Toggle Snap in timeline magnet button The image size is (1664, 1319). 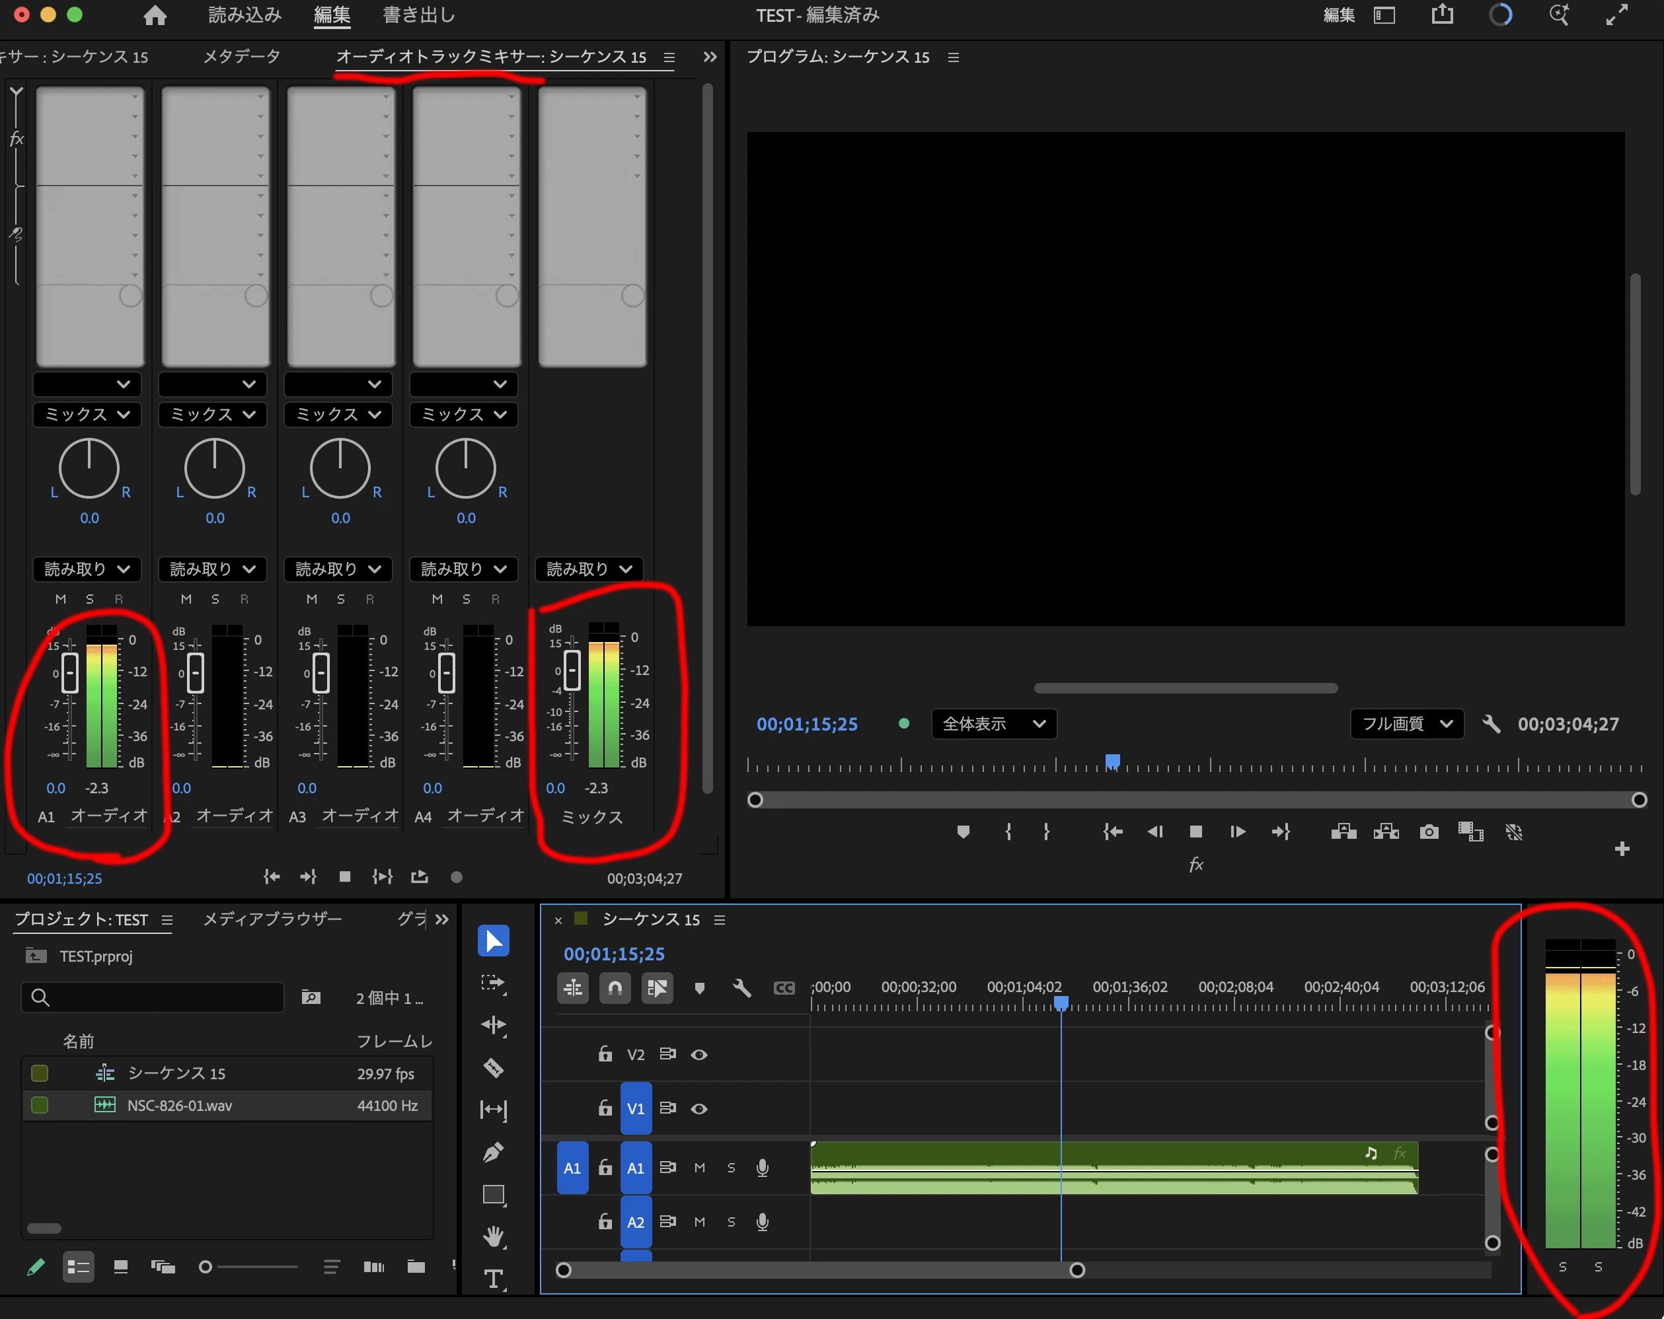click(615, 988)
